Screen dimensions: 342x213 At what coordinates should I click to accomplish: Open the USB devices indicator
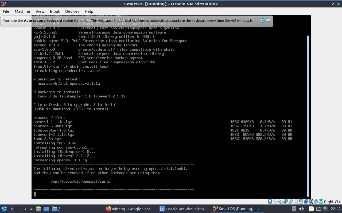[x=290, y=202]
